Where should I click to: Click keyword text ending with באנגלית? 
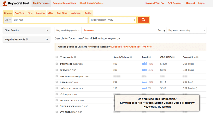69,82
